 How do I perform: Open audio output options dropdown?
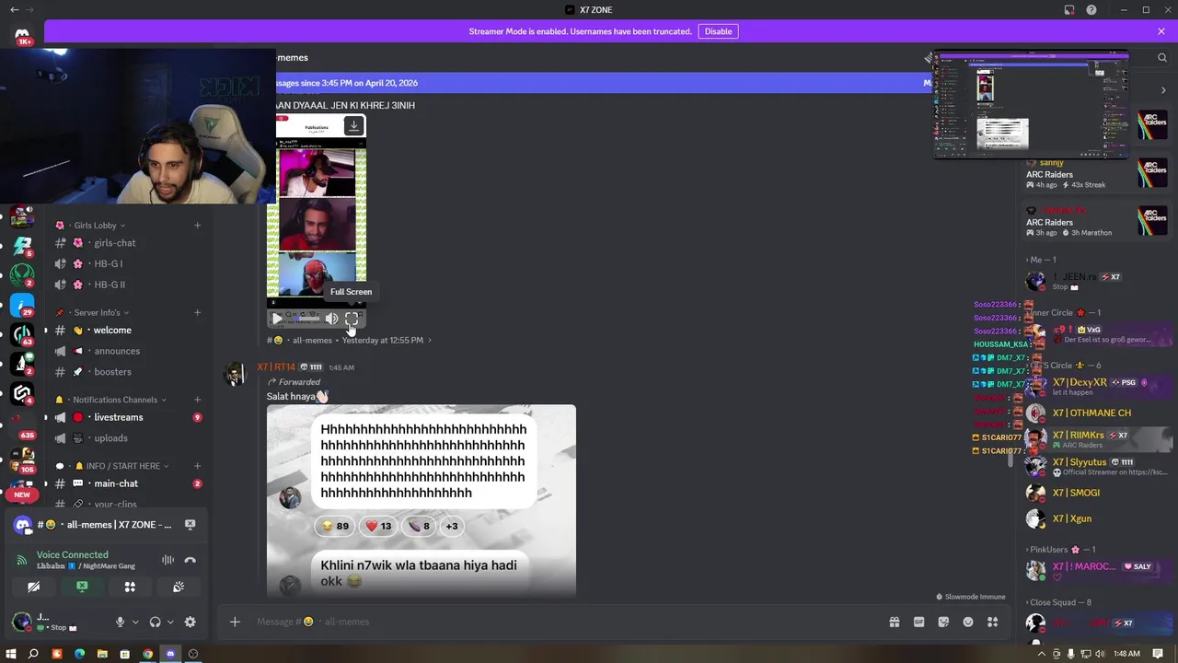(x=170, y=622)
